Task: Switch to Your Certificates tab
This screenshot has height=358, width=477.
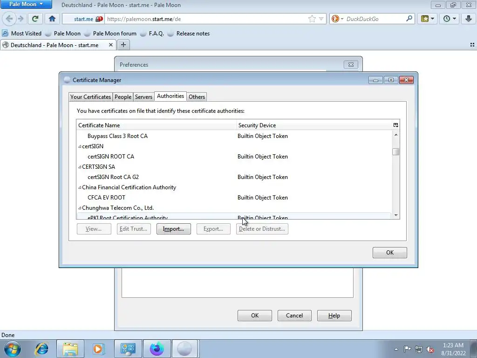Action: point(91,97)
